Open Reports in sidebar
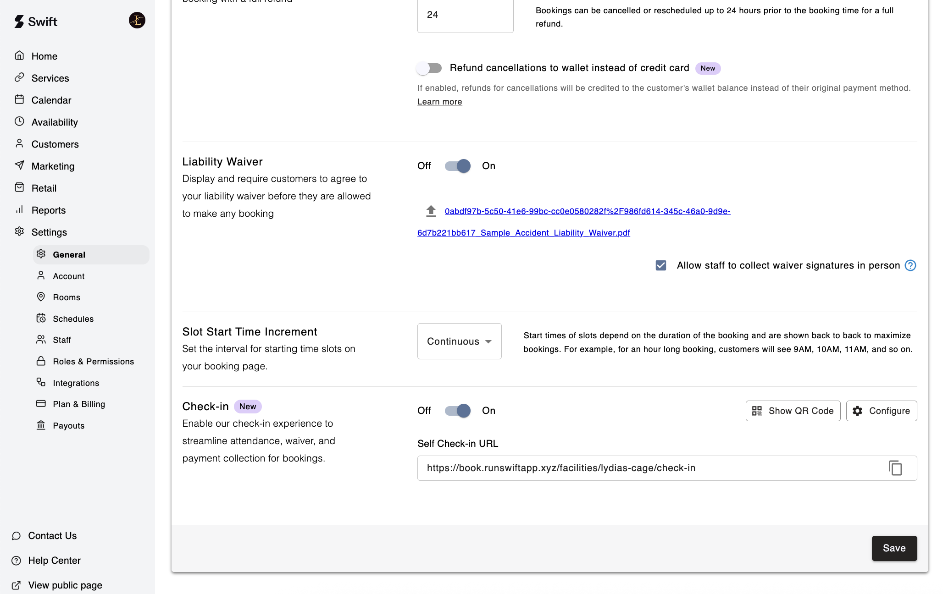943x594 pixels. pyautogui.click(x=48, y=210)
